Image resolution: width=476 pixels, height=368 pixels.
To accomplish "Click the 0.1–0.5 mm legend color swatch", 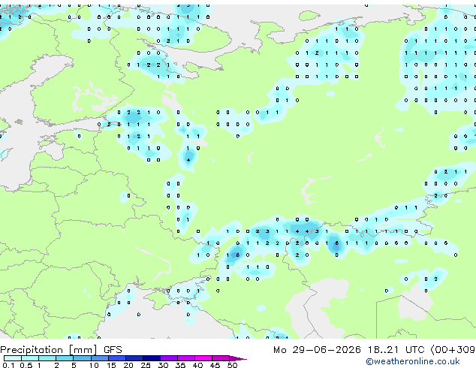I will click(x=13, y=358).
